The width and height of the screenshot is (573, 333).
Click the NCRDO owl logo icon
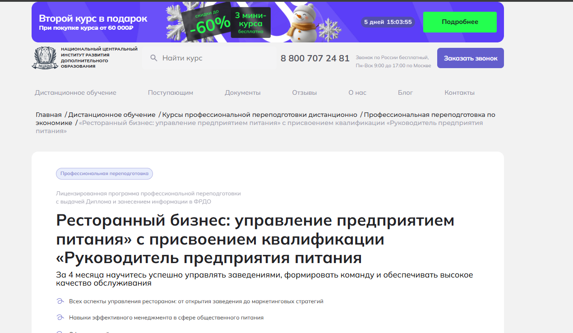click(45, 58)
